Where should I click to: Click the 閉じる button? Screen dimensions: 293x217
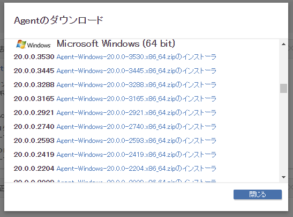point(258,194)
